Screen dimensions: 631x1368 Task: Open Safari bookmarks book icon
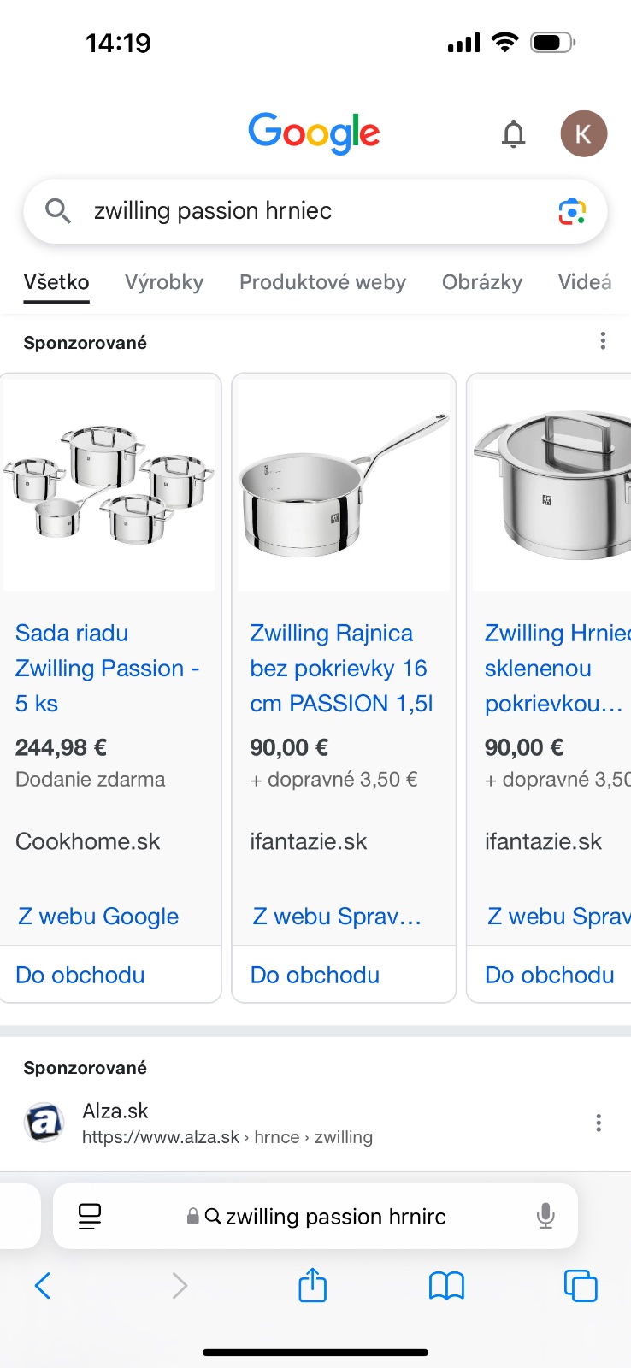pos(446,1285)
